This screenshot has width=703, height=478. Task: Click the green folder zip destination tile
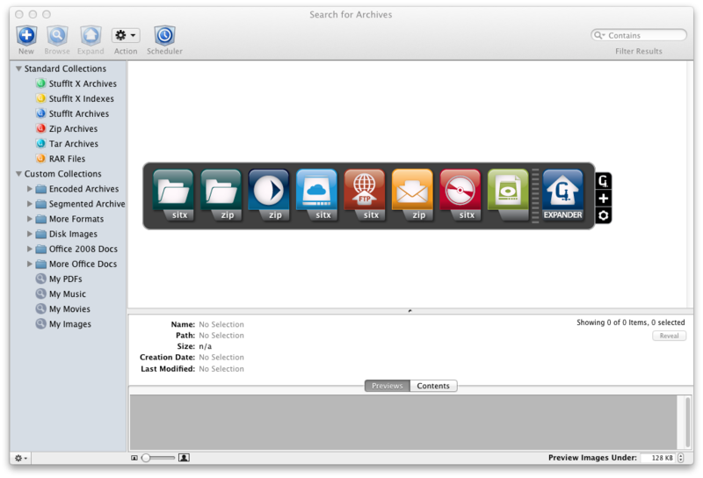221,195
